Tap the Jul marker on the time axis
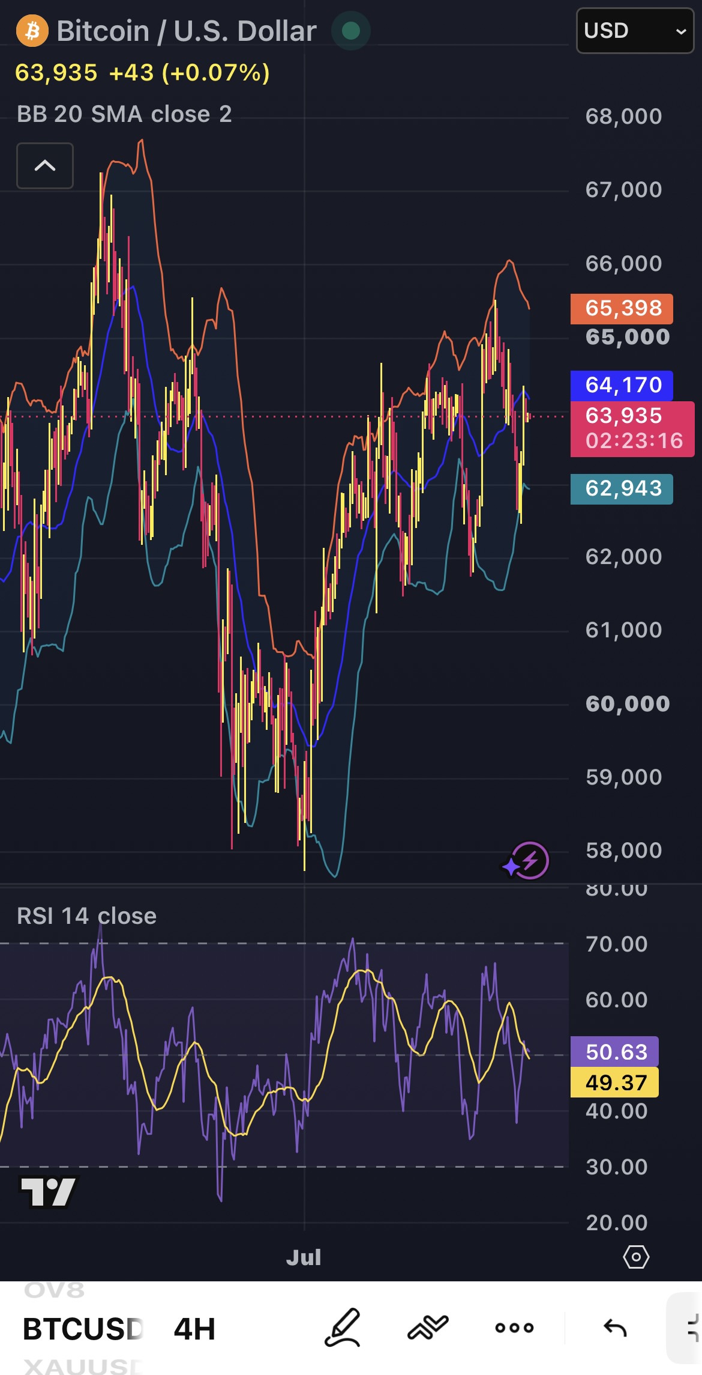Image resolution: width=702 pixels, height=1375 pixels. [x=304, y=1257]
